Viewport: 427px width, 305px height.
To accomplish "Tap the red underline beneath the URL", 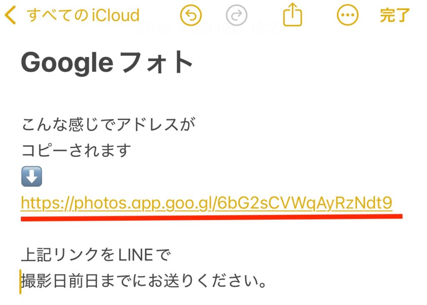I will click(x=211, y=218).
